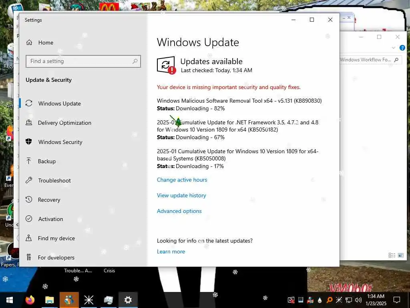Open Change active hours link

[x=182, y=180]
